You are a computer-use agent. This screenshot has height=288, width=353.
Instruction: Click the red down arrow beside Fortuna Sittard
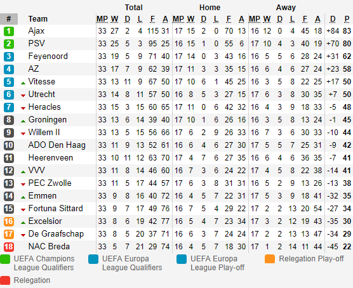23,210
